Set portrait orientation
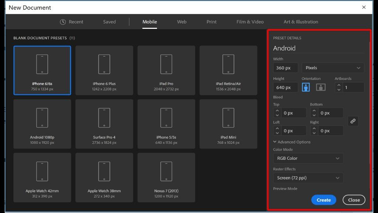Screen dimensions: 378x213 click(306, 87)
